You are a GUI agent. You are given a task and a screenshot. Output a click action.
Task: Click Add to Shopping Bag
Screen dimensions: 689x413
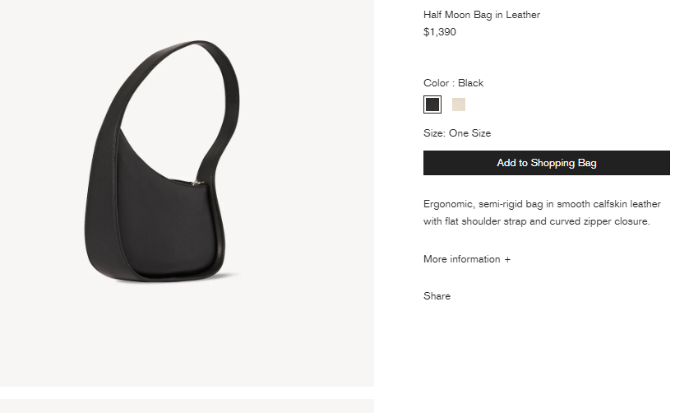pyautogui.click(x=547, y=163)
